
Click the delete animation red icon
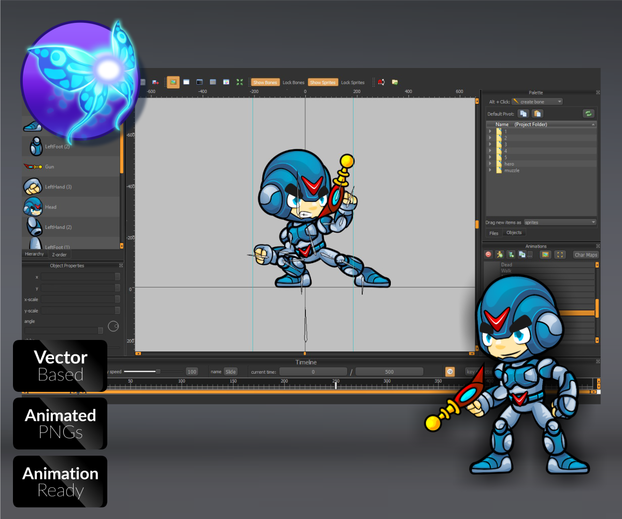point(488,254)
